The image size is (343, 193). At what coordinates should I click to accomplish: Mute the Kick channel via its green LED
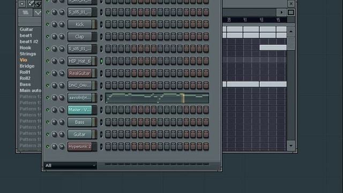coord(48,24)
